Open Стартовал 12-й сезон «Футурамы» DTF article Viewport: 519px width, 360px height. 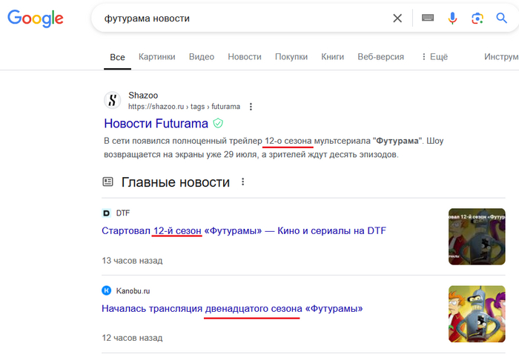pos(244,230)
